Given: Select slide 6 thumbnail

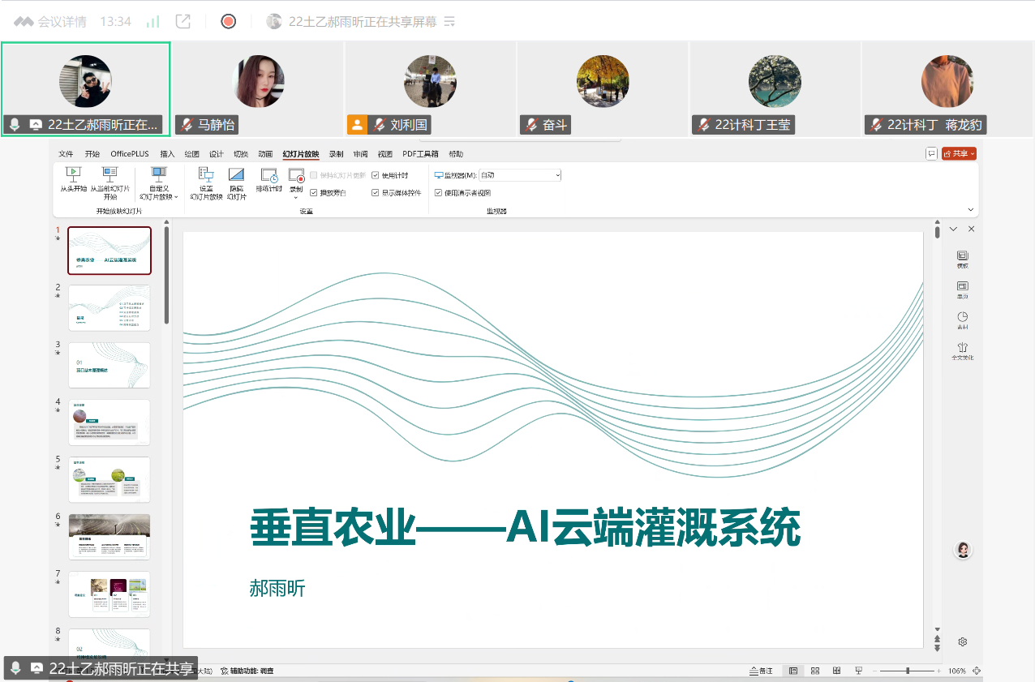Looking at the screenshot, I should [x=110, y=537].
